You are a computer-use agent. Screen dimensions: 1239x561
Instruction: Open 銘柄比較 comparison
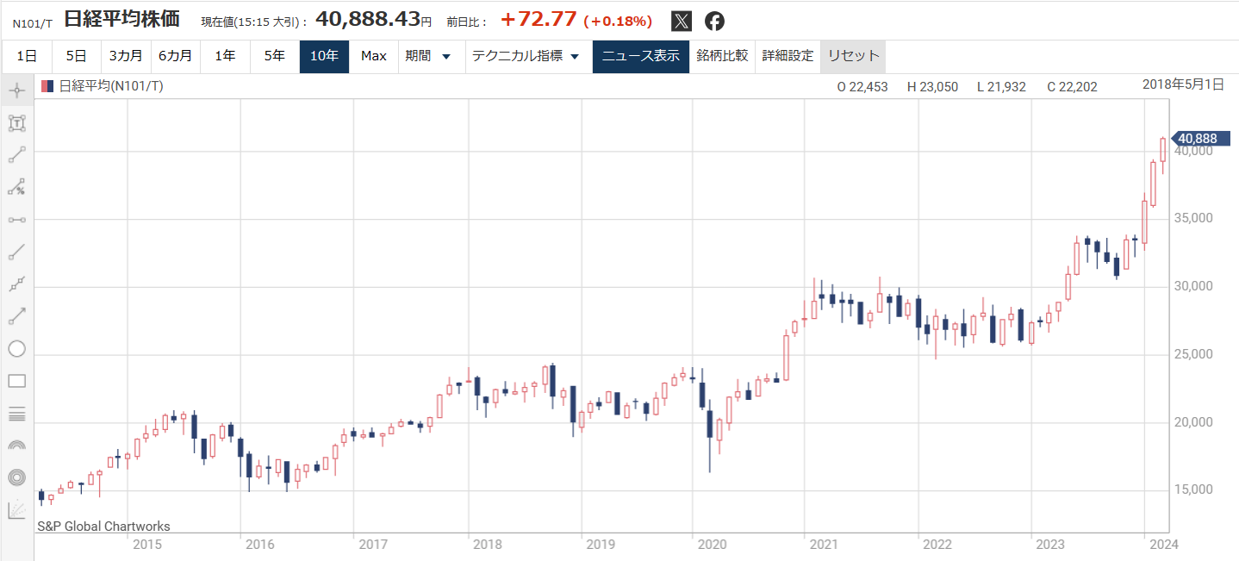(722, 56)
